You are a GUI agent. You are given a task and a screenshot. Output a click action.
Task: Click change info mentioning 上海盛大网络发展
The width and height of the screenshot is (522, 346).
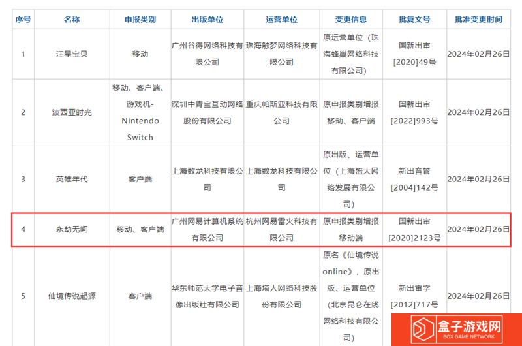click(x=351, y=179)
